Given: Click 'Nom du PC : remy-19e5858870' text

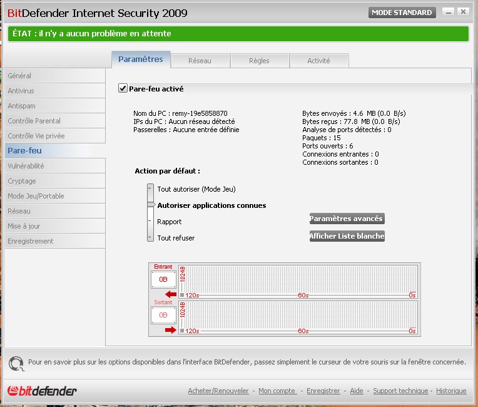Looking at the screenshot, I should coord(180,113).
